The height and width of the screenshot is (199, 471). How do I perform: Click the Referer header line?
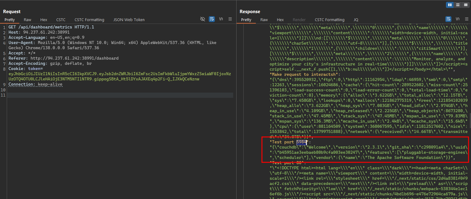pyautogui.click(x=63, y=58)
